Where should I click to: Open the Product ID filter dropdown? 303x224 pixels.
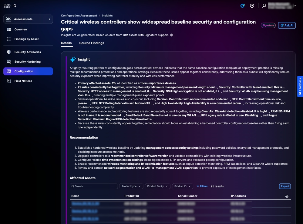(x=182, y=186)
